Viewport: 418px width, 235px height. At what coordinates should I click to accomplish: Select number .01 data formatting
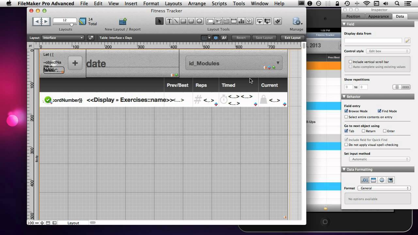pyautogui.click(x=365, y=180)
